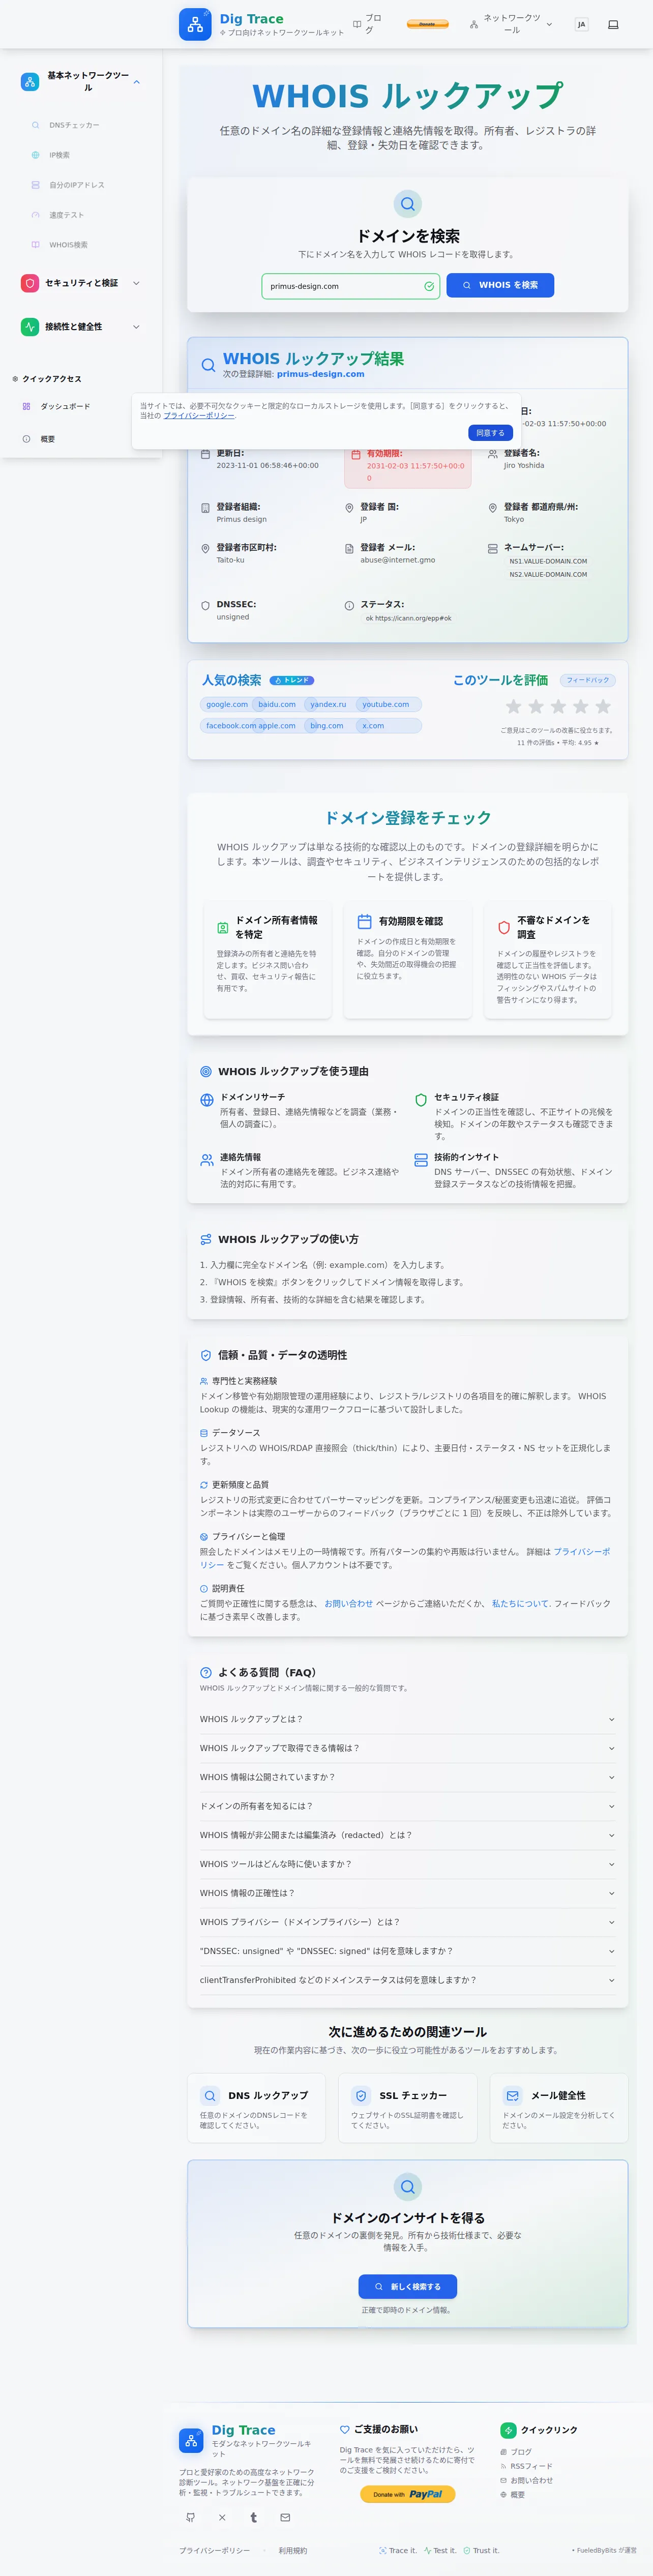Click the Donate with PayPal button in footer
The height and width of the screenshot is (2576, 653).
click(407, 2494)
